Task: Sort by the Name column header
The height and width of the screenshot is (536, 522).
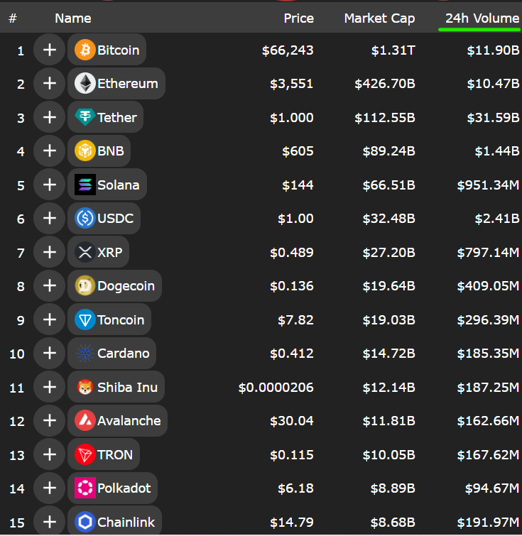Action: [73, 18]
